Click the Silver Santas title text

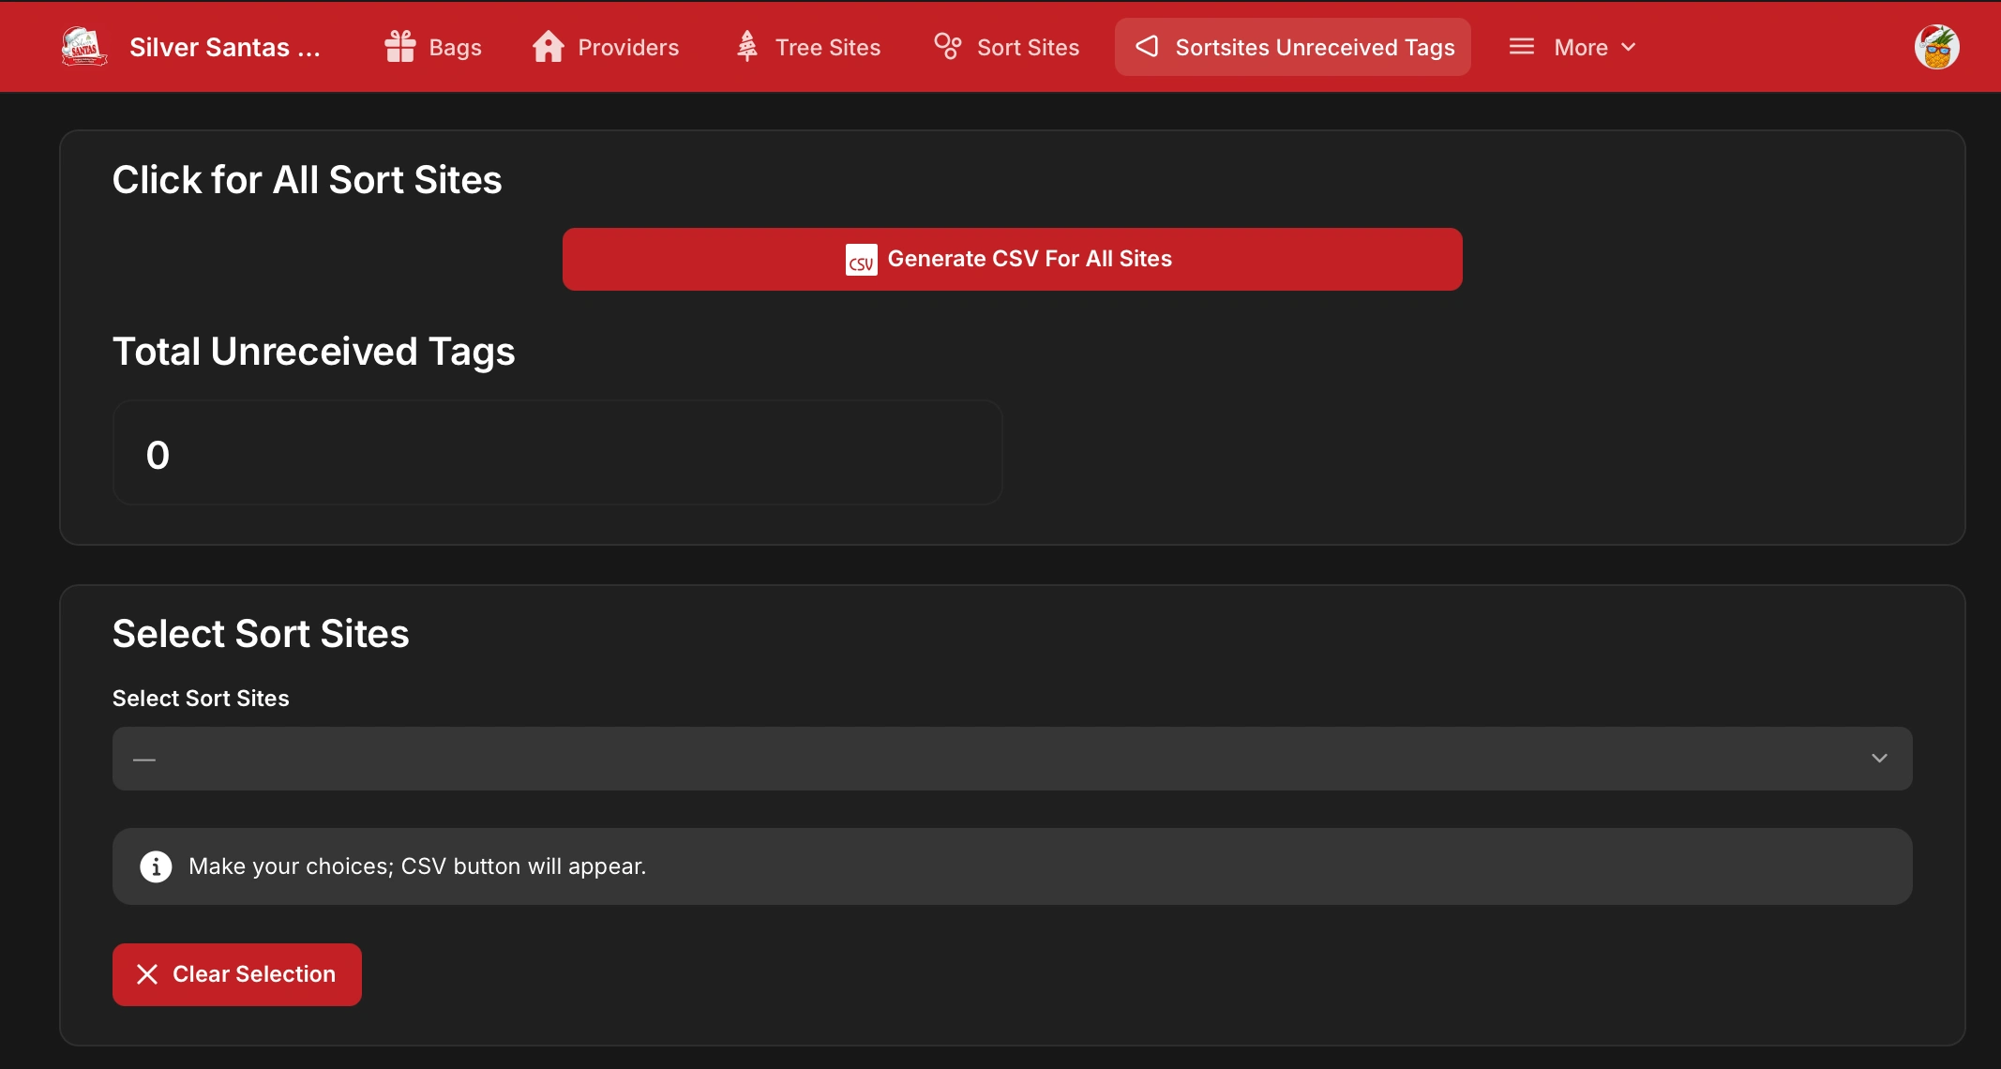[x=225, y=47]
